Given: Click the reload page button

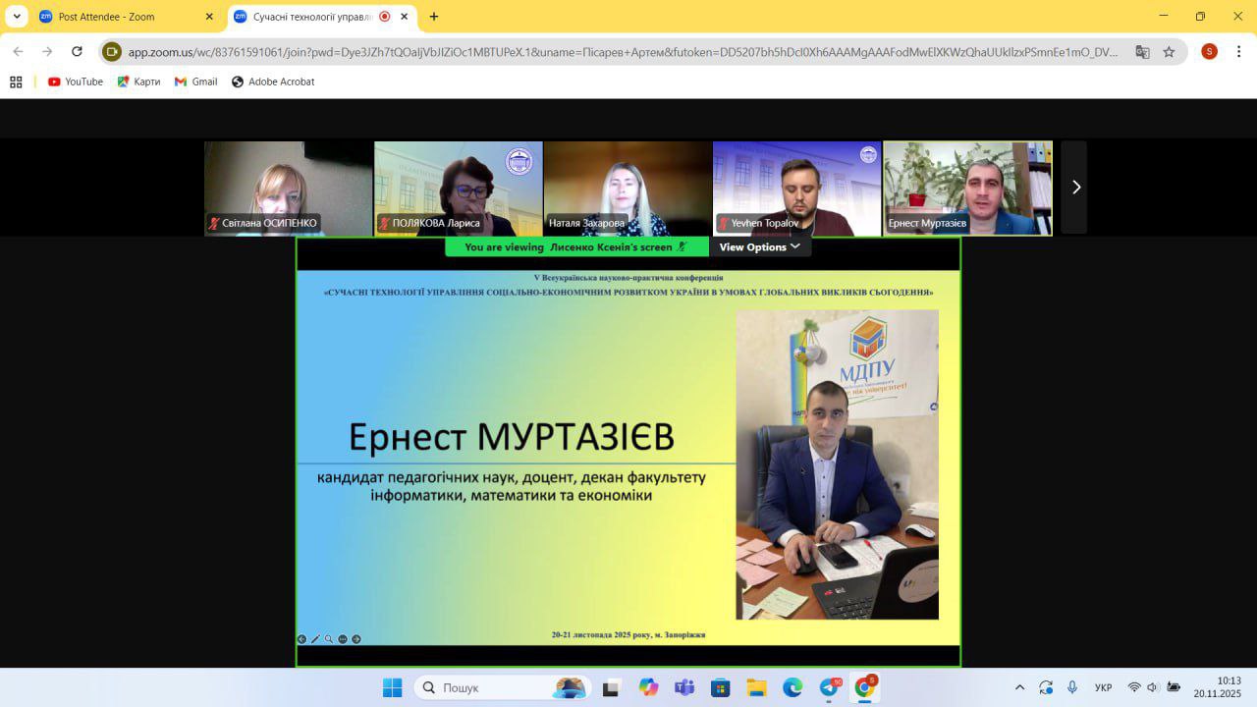Looking at the screenshot, I should (x=77, y=52).
